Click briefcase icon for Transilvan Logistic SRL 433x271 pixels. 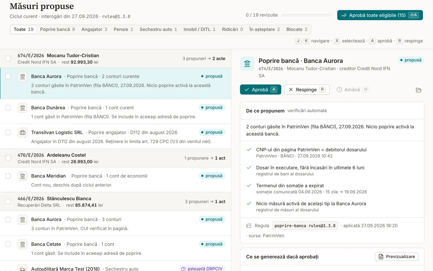23,133
